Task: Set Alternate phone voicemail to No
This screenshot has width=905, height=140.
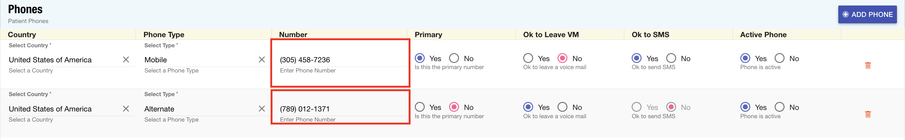Action: (562, 107)
